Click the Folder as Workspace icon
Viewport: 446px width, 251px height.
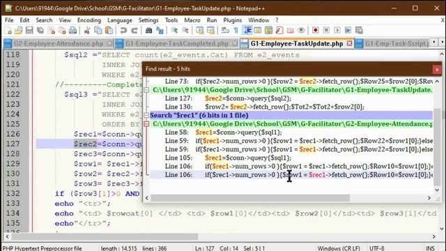coord(290,31)
